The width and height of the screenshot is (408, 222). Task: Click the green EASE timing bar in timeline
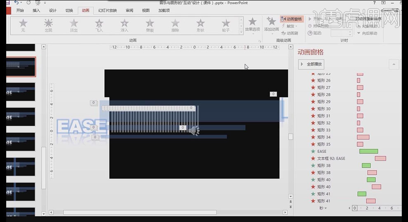[368, 151]
